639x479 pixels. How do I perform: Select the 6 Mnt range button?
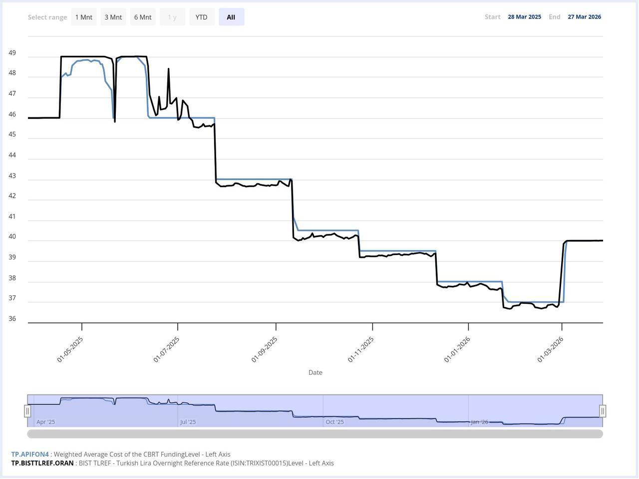tap(142, 16)
